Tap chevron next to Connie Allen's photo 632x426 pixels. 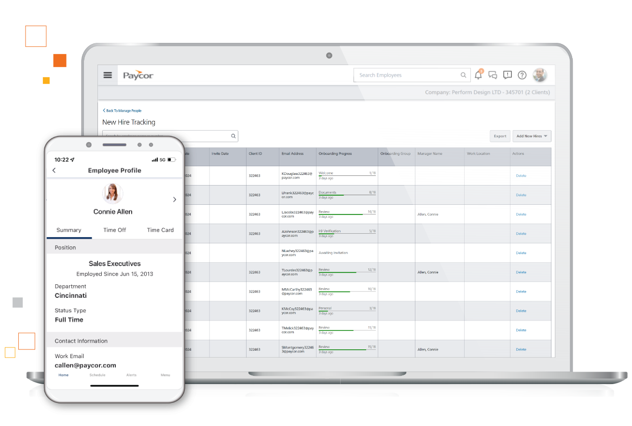coord(174,200)
